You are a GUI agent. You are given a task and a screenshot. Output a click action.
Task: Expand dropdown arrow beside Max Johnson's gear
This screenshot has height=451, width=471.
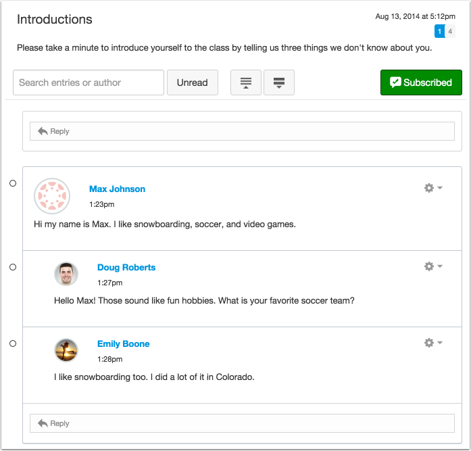click(x=440, y=188)
